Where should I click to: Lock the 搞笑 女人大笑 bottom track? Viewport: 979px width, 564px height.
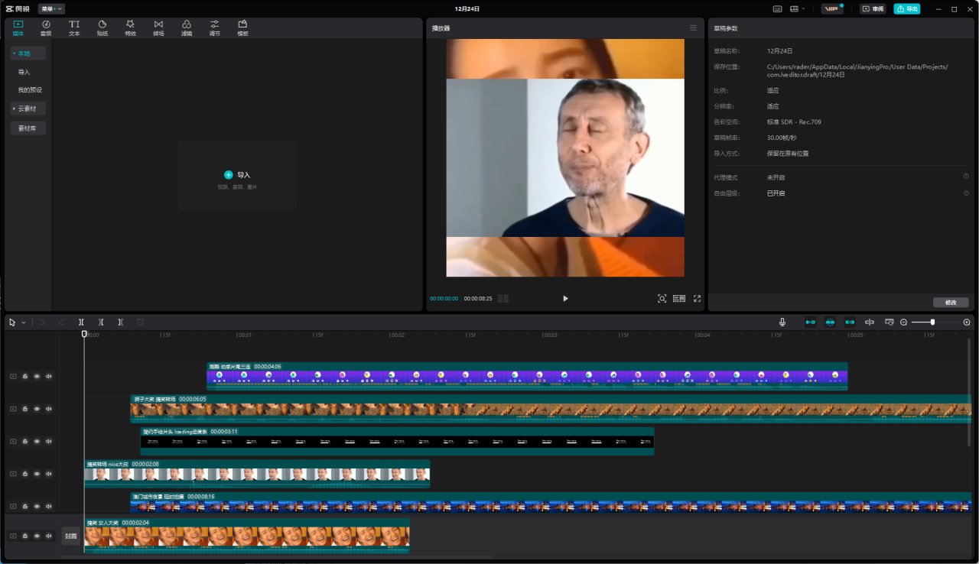tap(24, 536)
